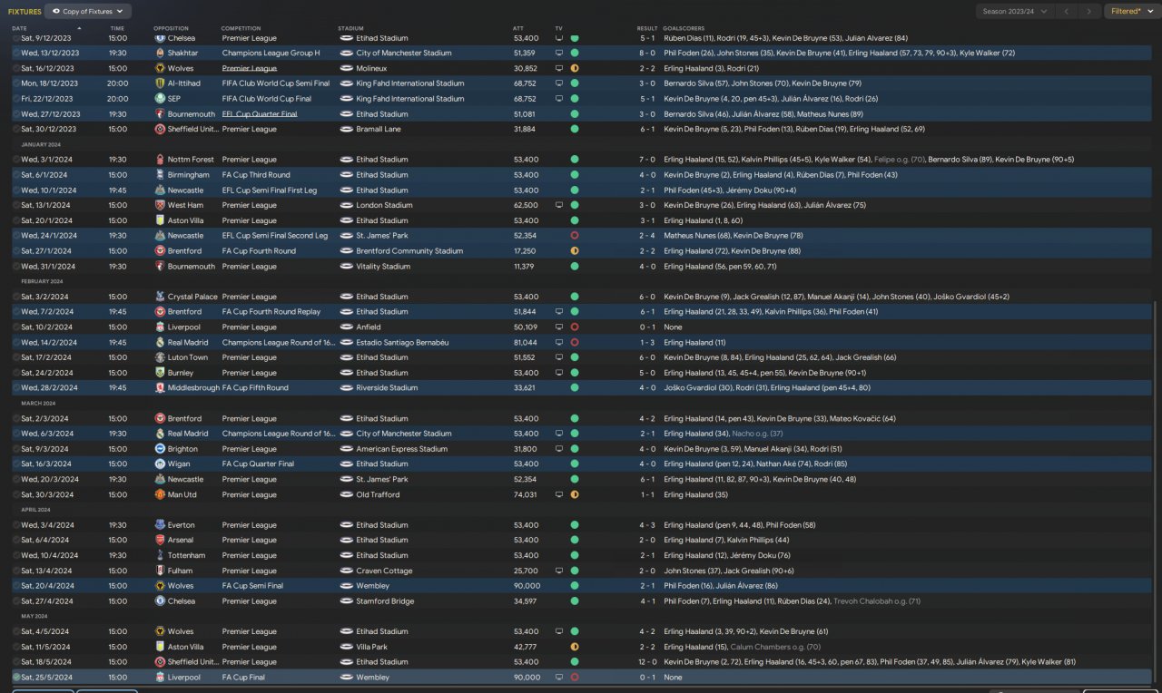Open the Champions League Group H competition link
Screen dimensions: 1162x693
(x=271, y=54)
